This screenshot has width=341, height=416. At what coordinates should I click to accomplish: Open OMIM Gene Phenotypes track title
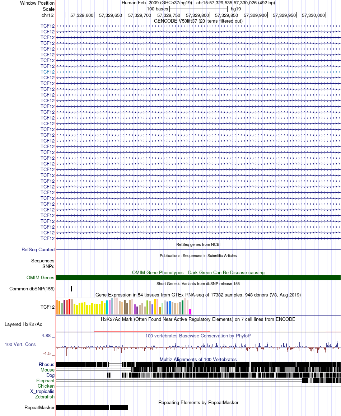point(198,272)
